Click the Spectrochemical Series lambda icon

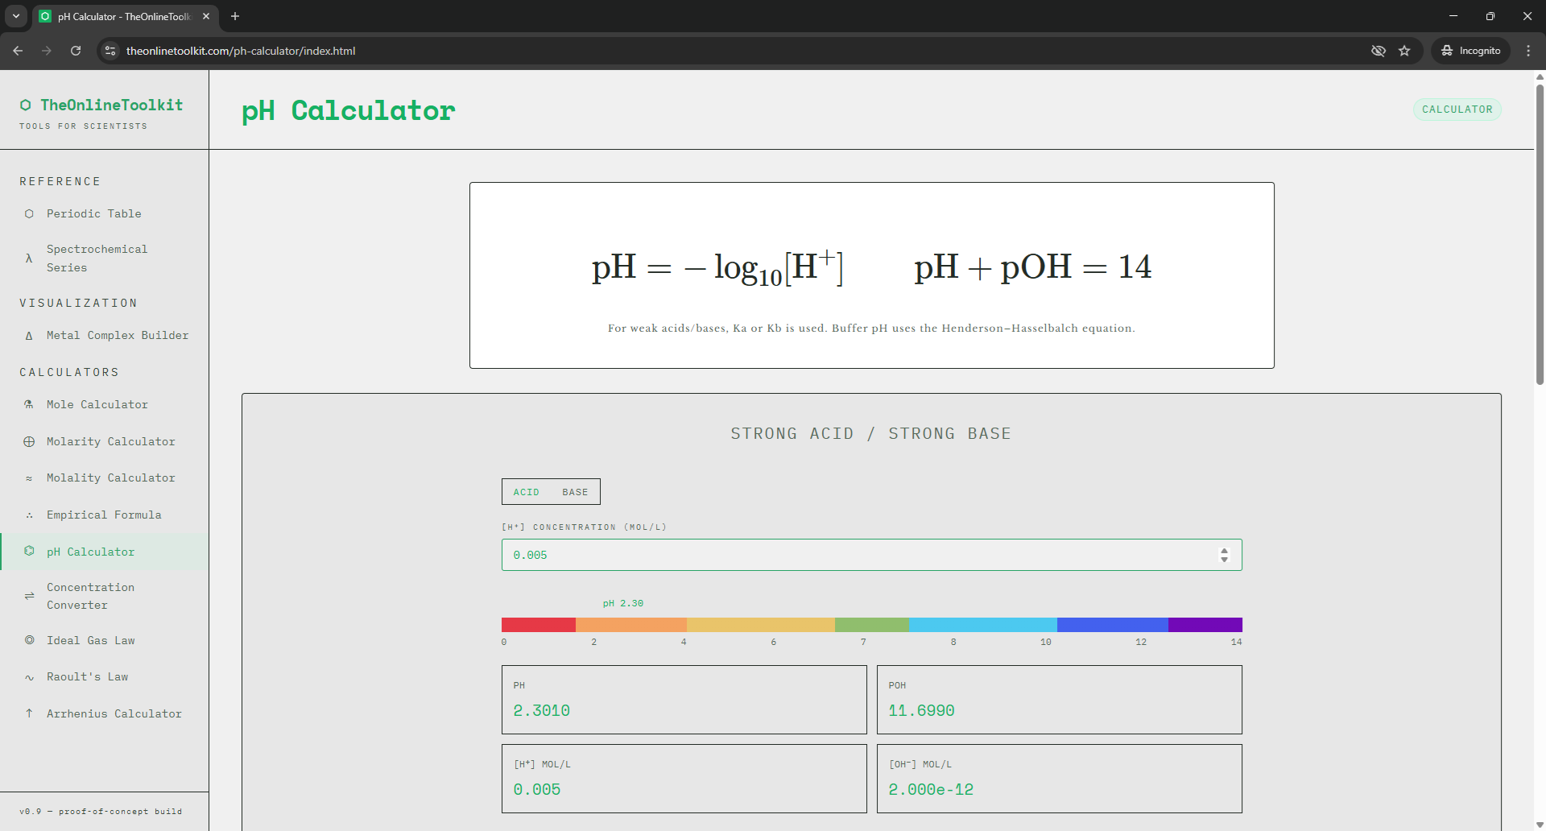pos(29,258)
